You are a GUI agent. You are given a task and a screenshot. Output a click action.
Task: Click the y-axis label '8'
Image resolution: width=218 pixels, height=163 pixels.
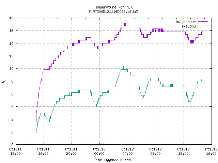(x=12, y=81)
